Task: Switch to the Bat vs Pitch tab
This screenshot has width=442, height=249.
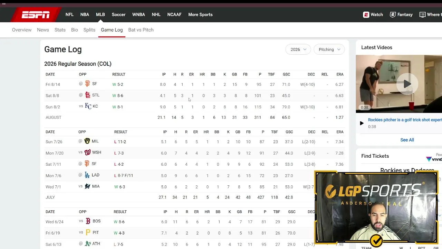Action: (141, 30)
